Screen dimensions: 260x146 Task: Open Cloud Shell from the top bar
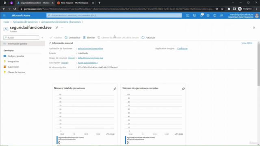pyautogui.click(x=188, y=15)
